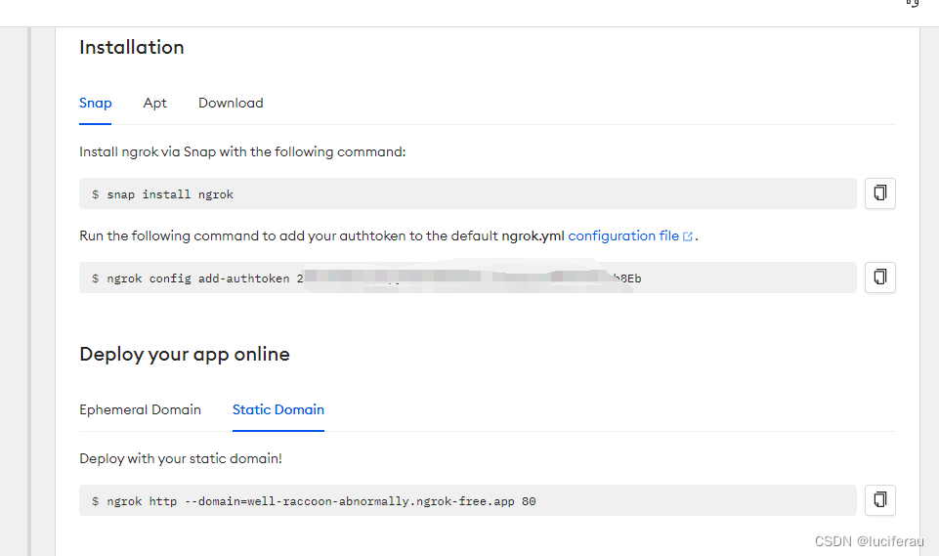Switch to the Ephemeral Domain tab
The width and height of the screenshot is (939, 556).
coord(140,409)
